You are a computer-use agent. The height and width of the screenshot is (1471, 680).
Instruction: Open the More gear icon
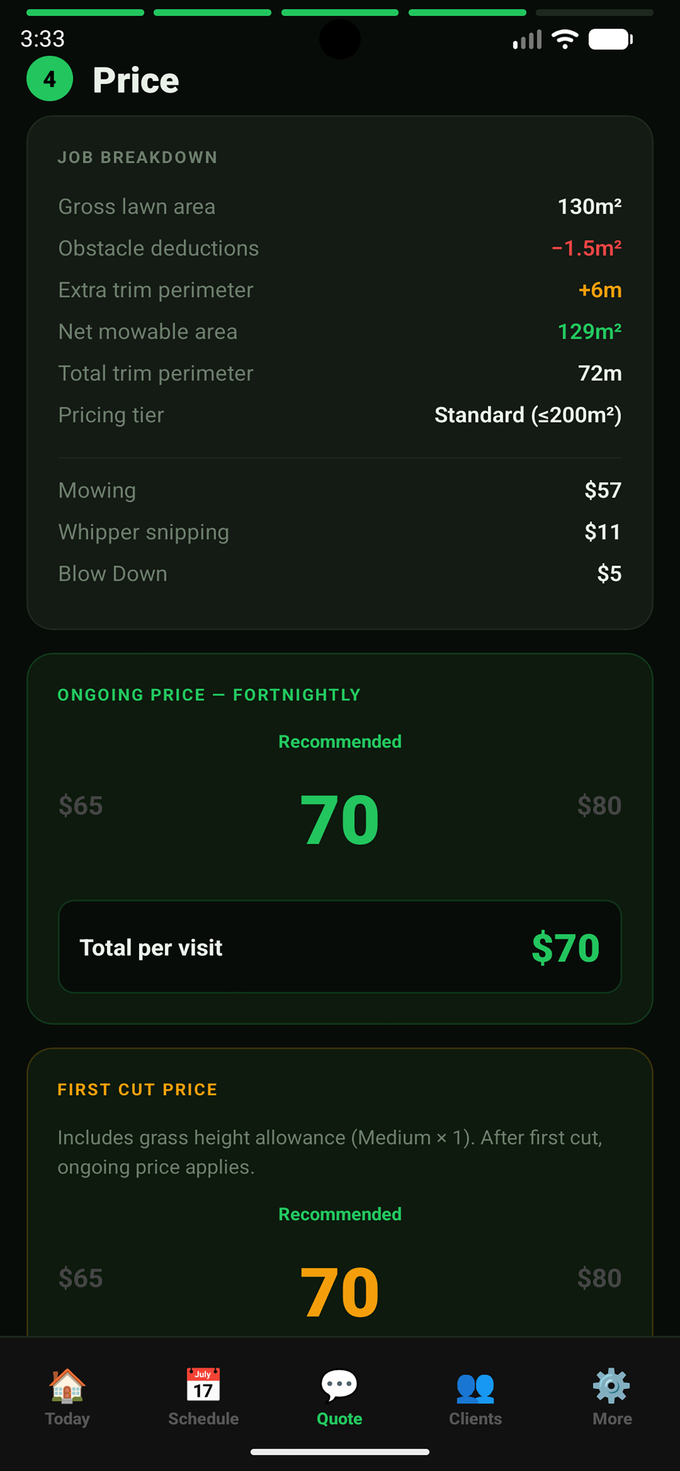612,1385
